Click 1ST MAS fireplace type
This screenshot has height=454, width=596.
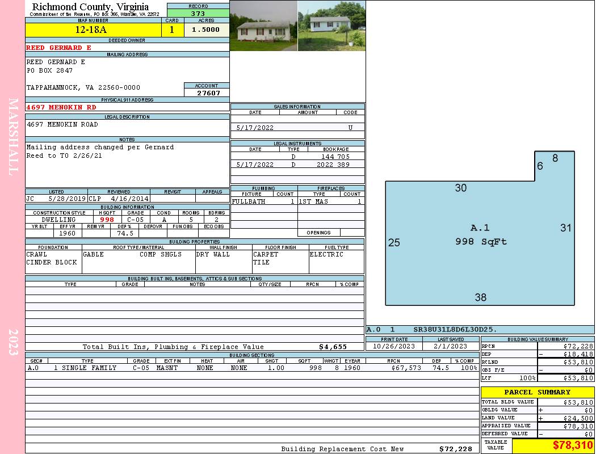[x=313, y=201]
